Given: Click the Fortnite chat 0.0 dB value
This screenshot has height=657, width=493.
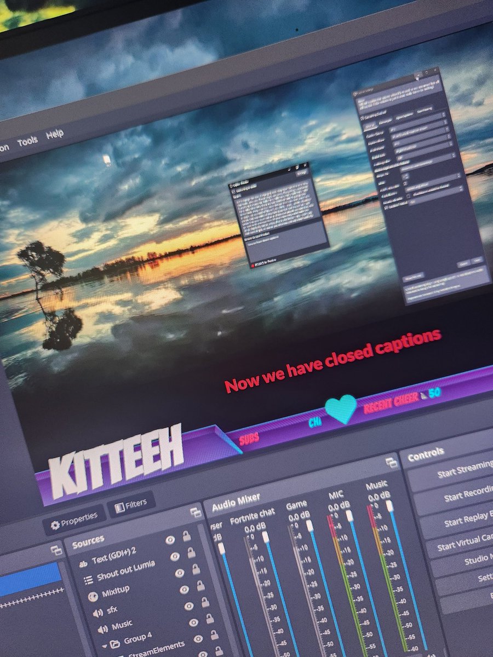Looking at the screenshot, I should point(254,528).
